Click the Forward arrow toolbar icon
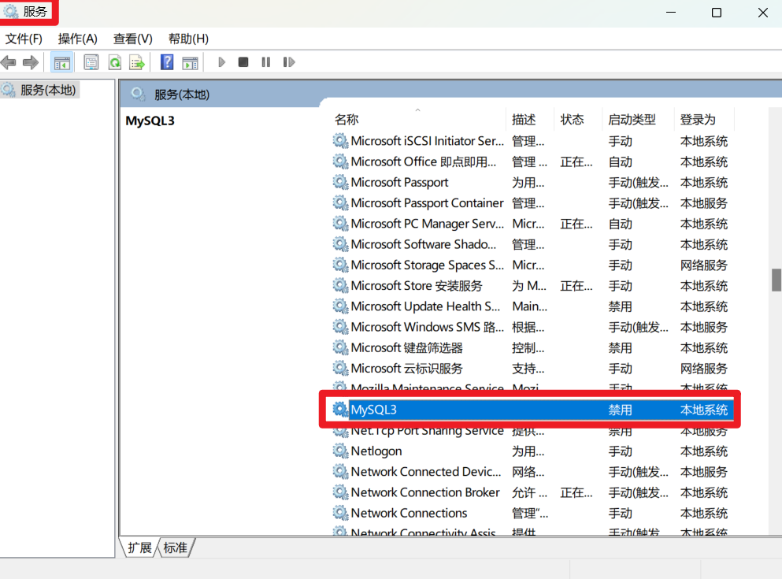 click(x=31, y=62)
